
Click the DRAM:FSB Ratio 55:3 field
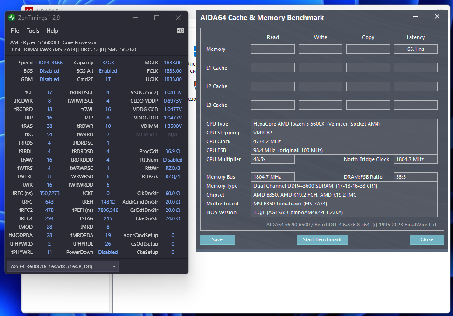tap(415, 177)
